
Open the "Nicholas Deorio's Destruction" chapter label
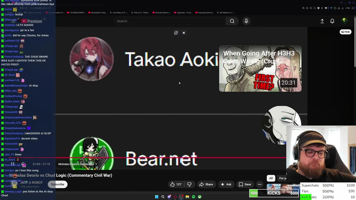77,164
